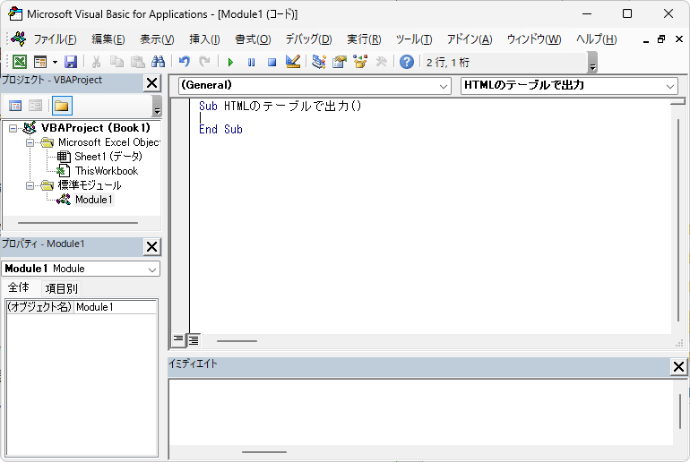Open the 実行(R) menu
690x462 pixels.
coord(364,39)
